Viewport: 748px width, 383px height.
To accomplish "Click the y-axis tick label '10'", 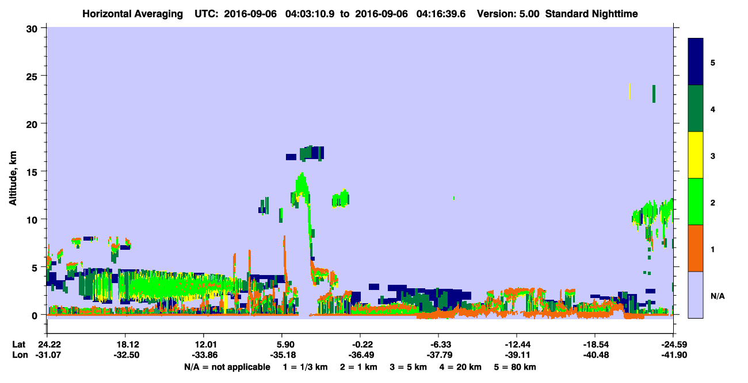I will (33, 219).
